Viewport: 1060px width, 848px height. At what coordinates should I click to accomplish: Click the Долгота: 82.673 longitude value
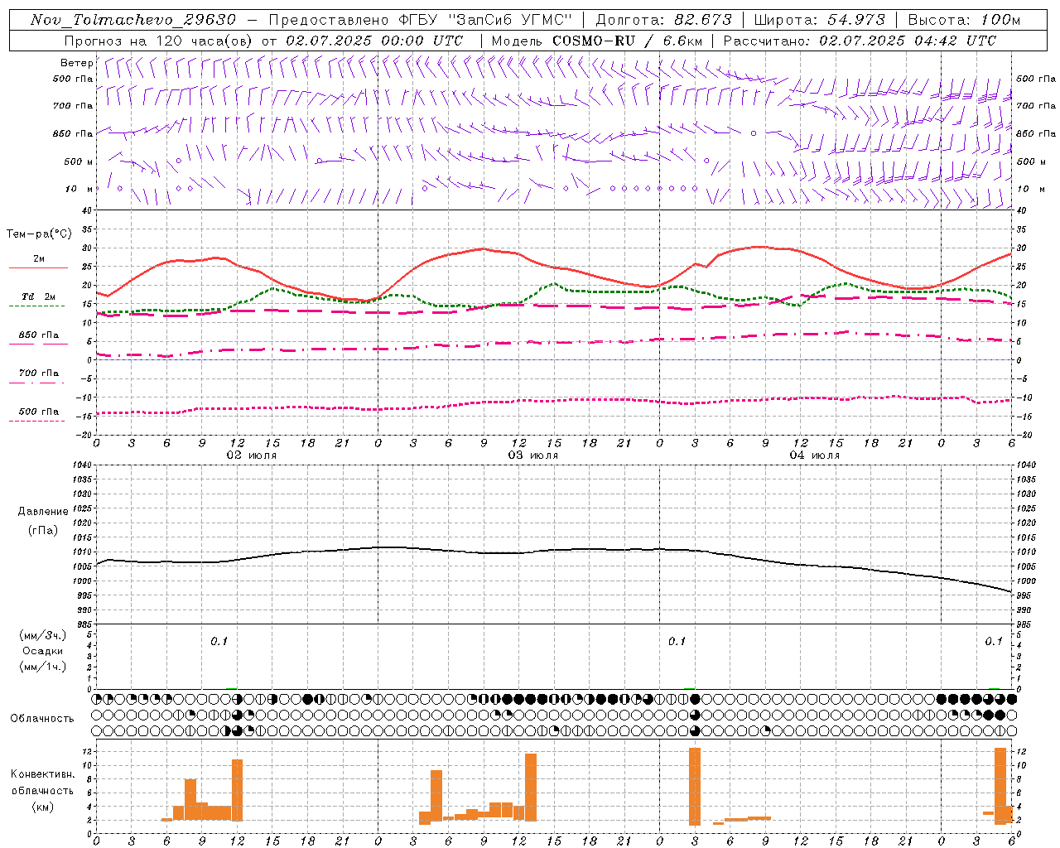pos(663,20)
